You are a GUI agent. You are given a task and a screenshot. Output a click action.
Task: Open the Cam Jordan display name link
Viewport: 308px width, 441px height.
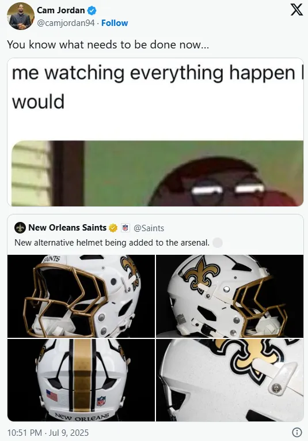(61, 10)
